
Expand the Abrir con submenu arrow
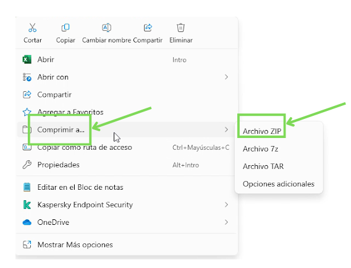coord(226,77)
